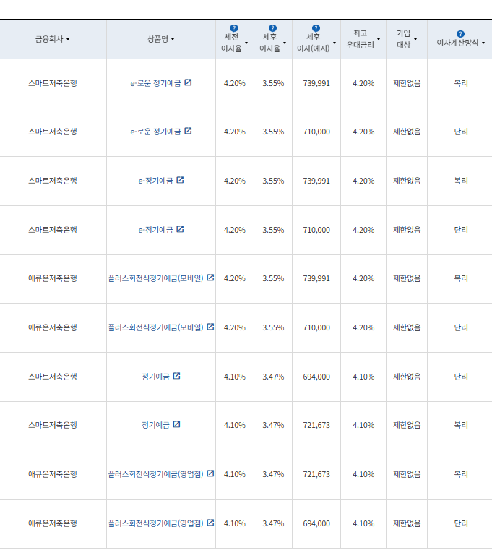
Task: Click 3.55% in e-로운 정기예금 단리 row
Action: pyautogui.click(x=273, y=132)
